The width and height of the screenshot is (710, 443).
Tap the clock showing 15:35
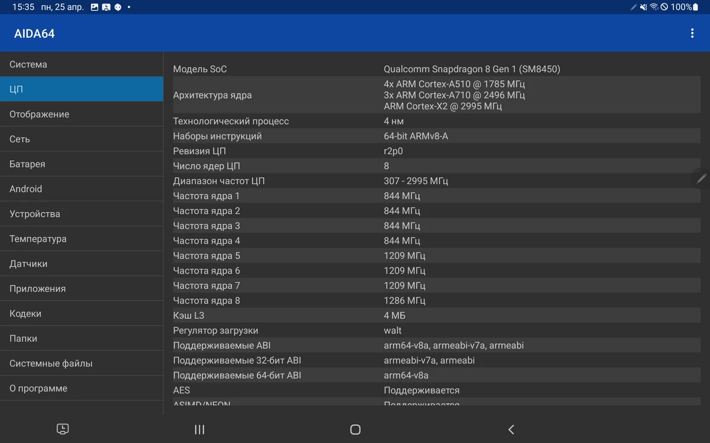coord(23,7)
